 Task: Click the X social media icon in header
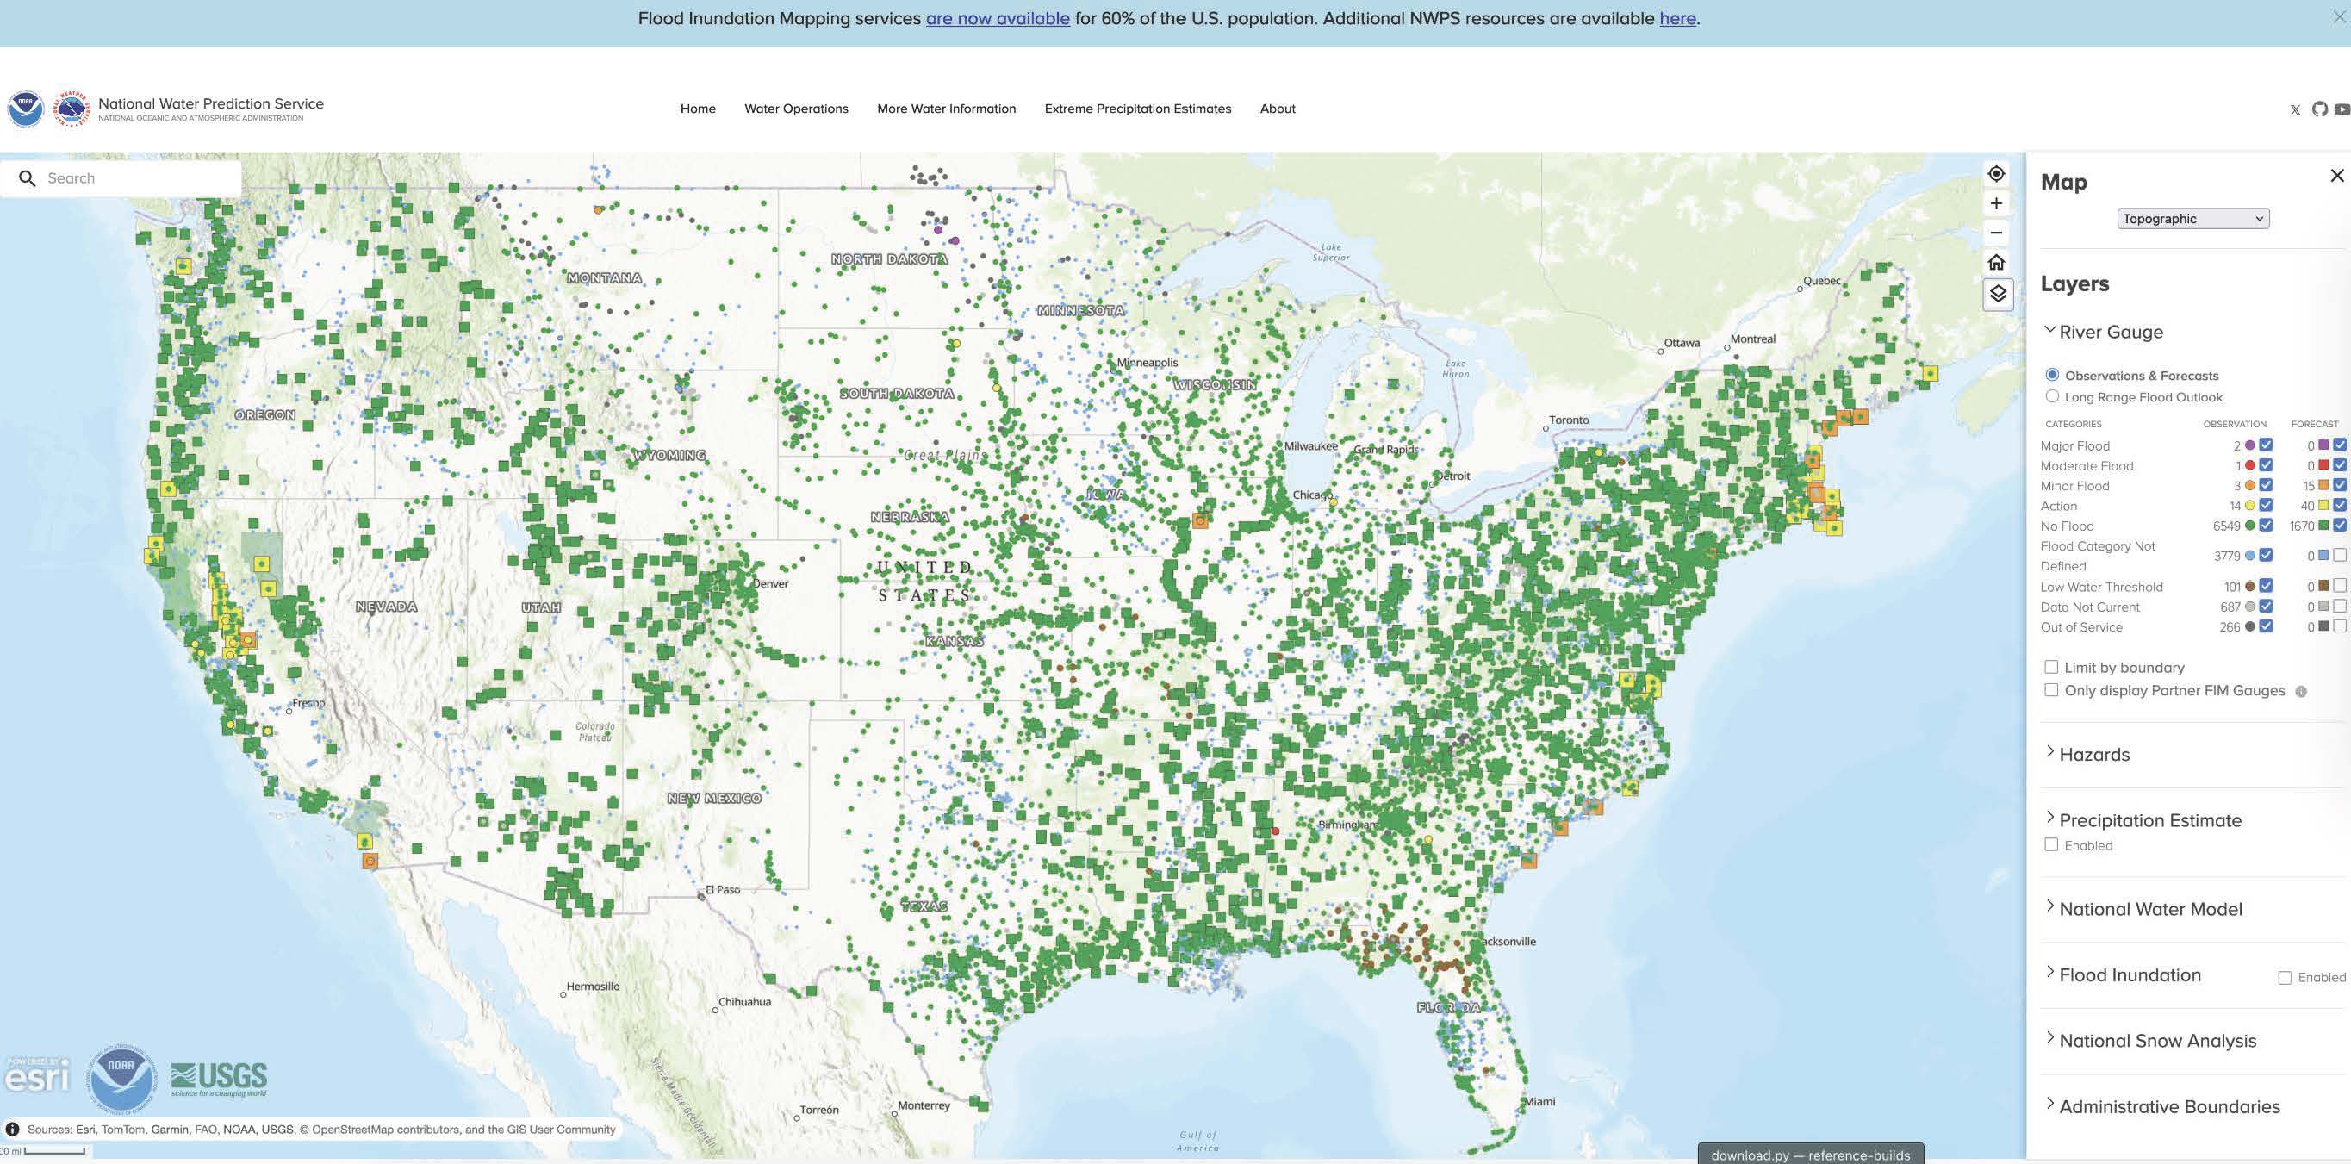(2295, 109)
